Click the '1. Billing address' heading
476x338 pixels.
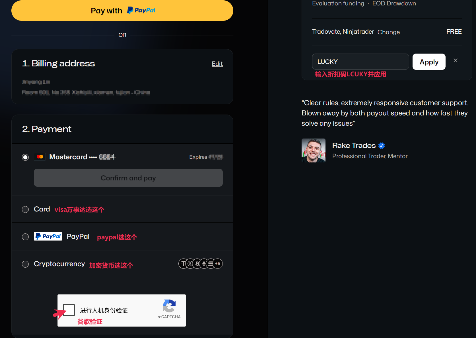click(x=58, y=64)
